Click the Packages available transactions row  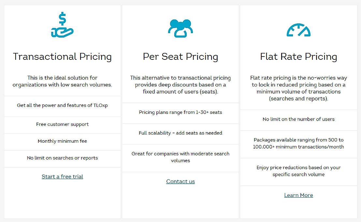[298, 143]
